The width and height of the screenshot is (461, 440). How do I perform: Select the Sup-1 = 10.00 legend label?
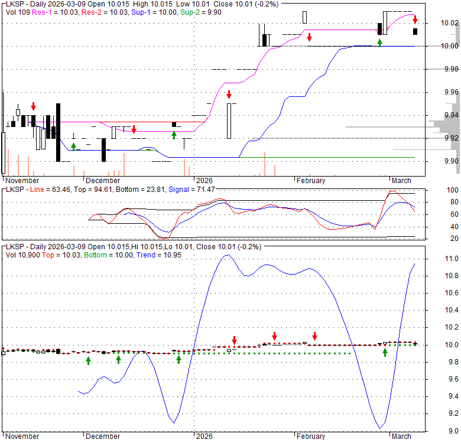pyautogui.click(x=154, y=12)
